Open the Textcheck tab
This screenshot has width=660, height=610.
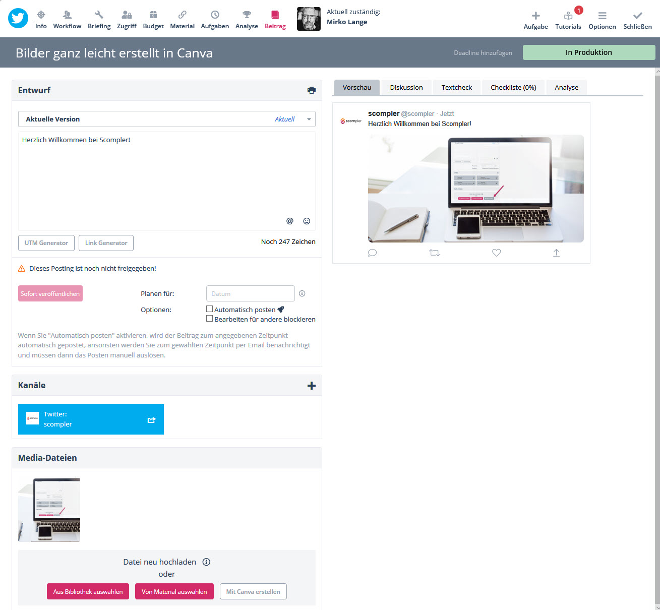457,87
